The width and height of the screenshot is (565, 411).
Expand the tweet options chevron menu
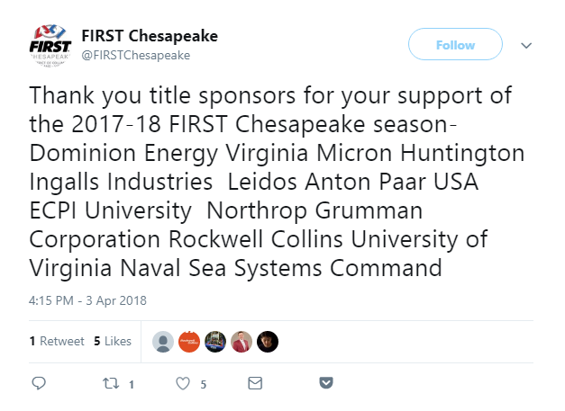pyautogui.click(x=526, y=45)
